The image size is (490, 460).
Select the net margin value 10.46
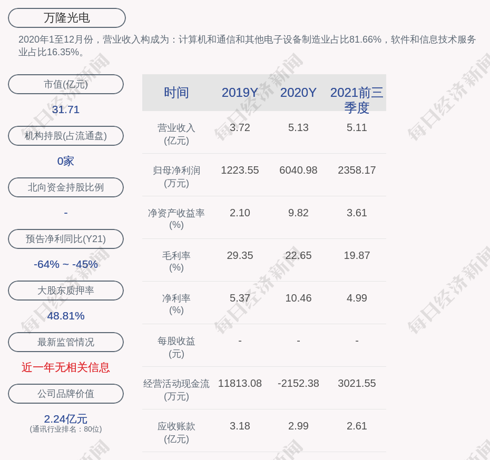(298, 298)
